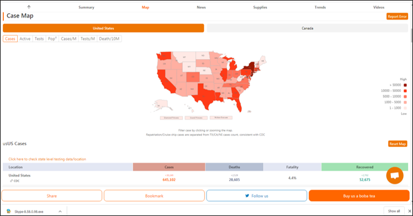Image resolution: width=413 pixels, height=216 pixels.
Task: Click the Reset Map button
Action: point(398,144)
